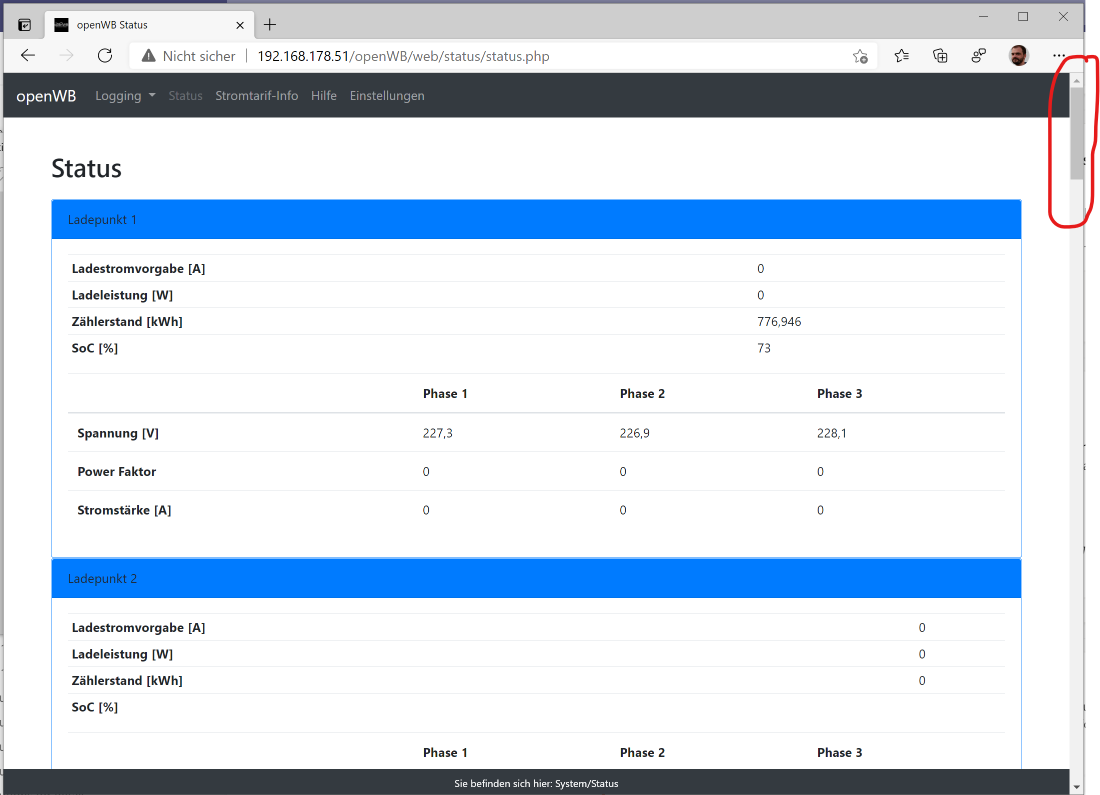Select the Status nav item
1100x795 pixels.
point(185,95)
